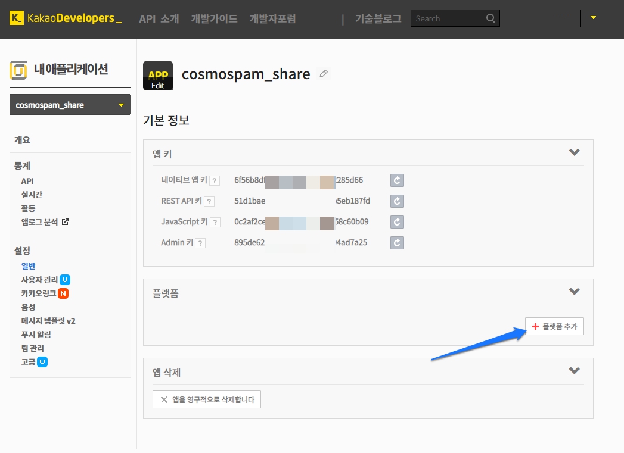
Task: Click the JavaScript 키 value text
Action: point(301,221)
